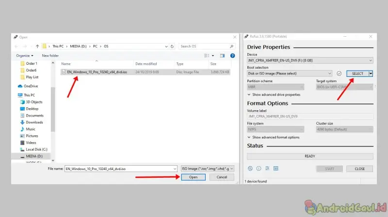The image size is (388, 217).
Task: Toggle the preview pane icon
Action: pyautogui.click(x=222, y=56)
